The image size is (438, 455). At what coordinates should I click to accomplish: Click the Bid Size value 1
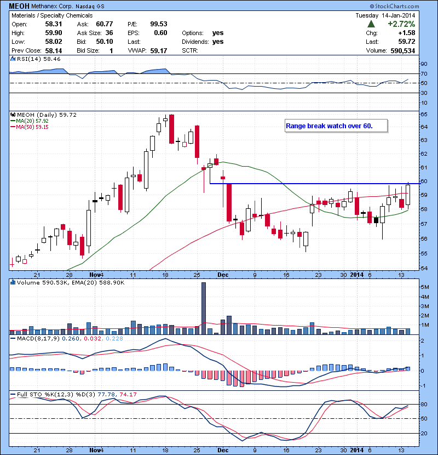(x=111, y=51)
